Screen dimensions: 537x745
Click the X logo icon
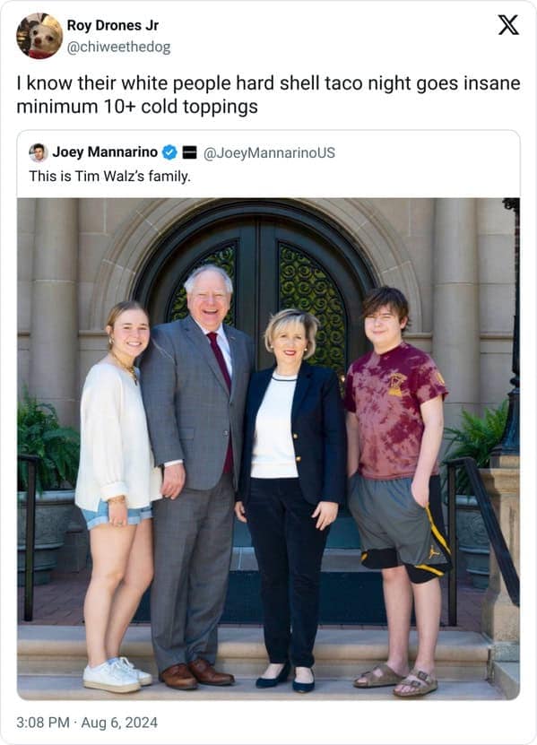pos(508,25)
